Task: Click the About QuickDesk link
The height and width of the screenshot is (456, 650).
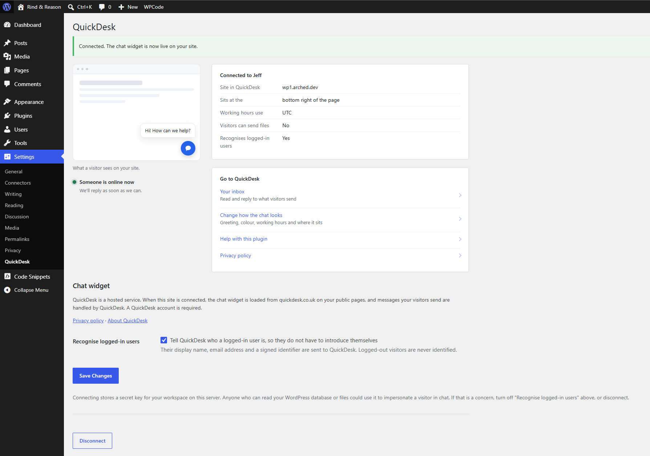Action: pos(127,320)
